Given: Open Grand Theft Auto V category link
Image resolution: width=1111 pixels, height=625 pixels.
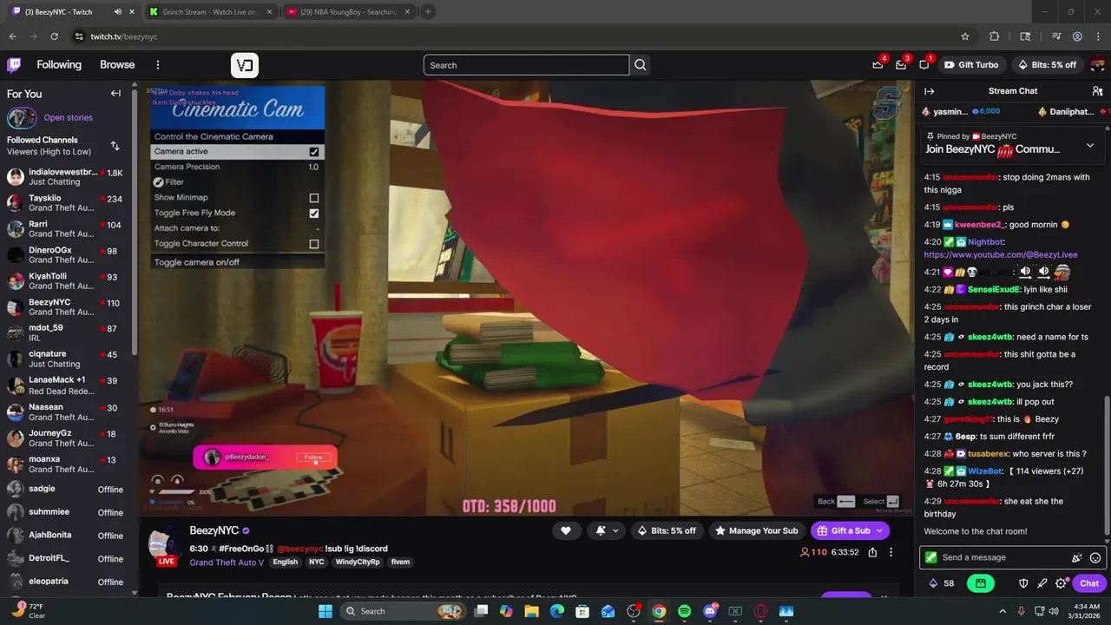Looking at the screenshot, I should pyautogui.click(x=227, y=562).
